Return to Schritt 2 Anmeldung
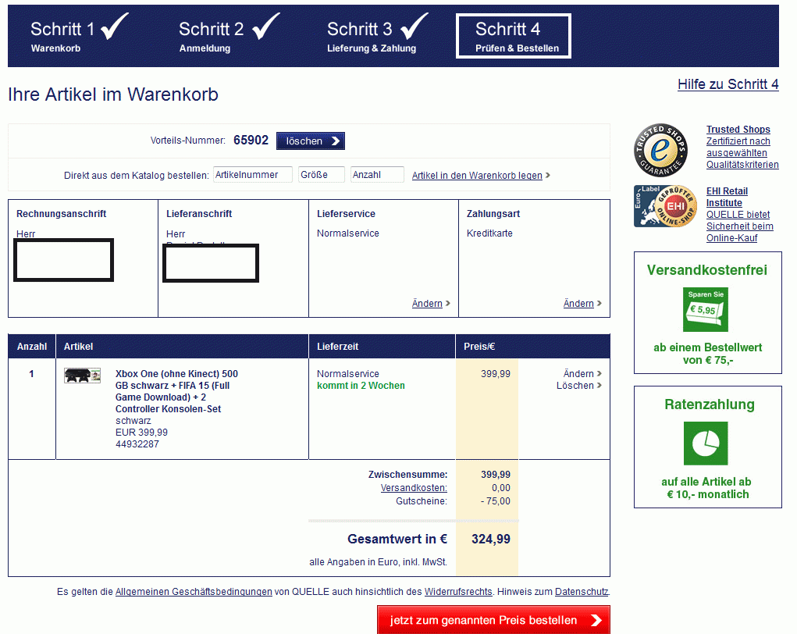This screenshot has width=797, height=634. tap(229, 35)
